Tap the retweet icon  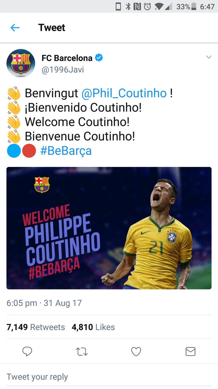pos(82,351)
